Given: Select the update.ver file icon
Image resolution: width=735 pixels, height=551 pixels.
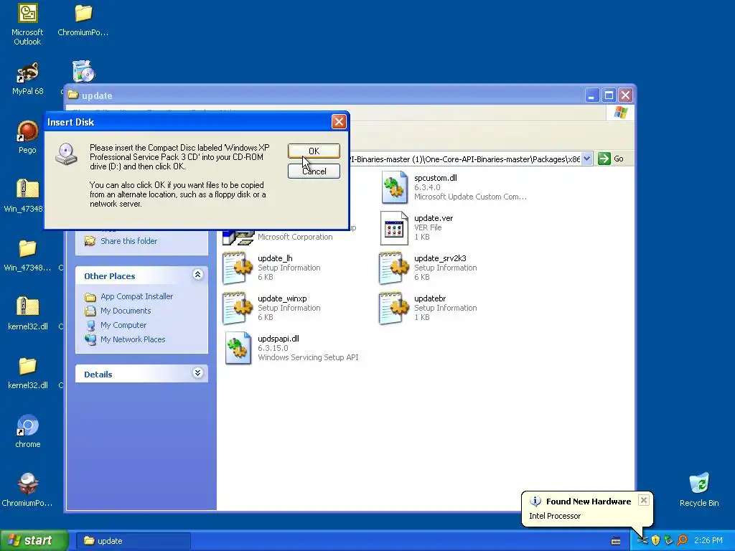Looking at the screenshot, I should click(394, 227).
